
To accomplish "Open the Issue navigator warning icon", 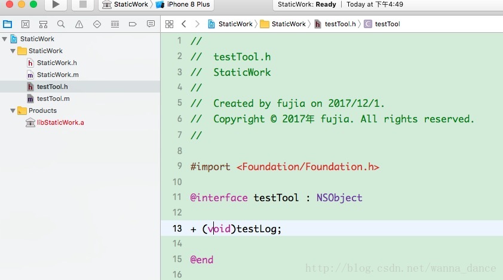I will click(79, 24).
